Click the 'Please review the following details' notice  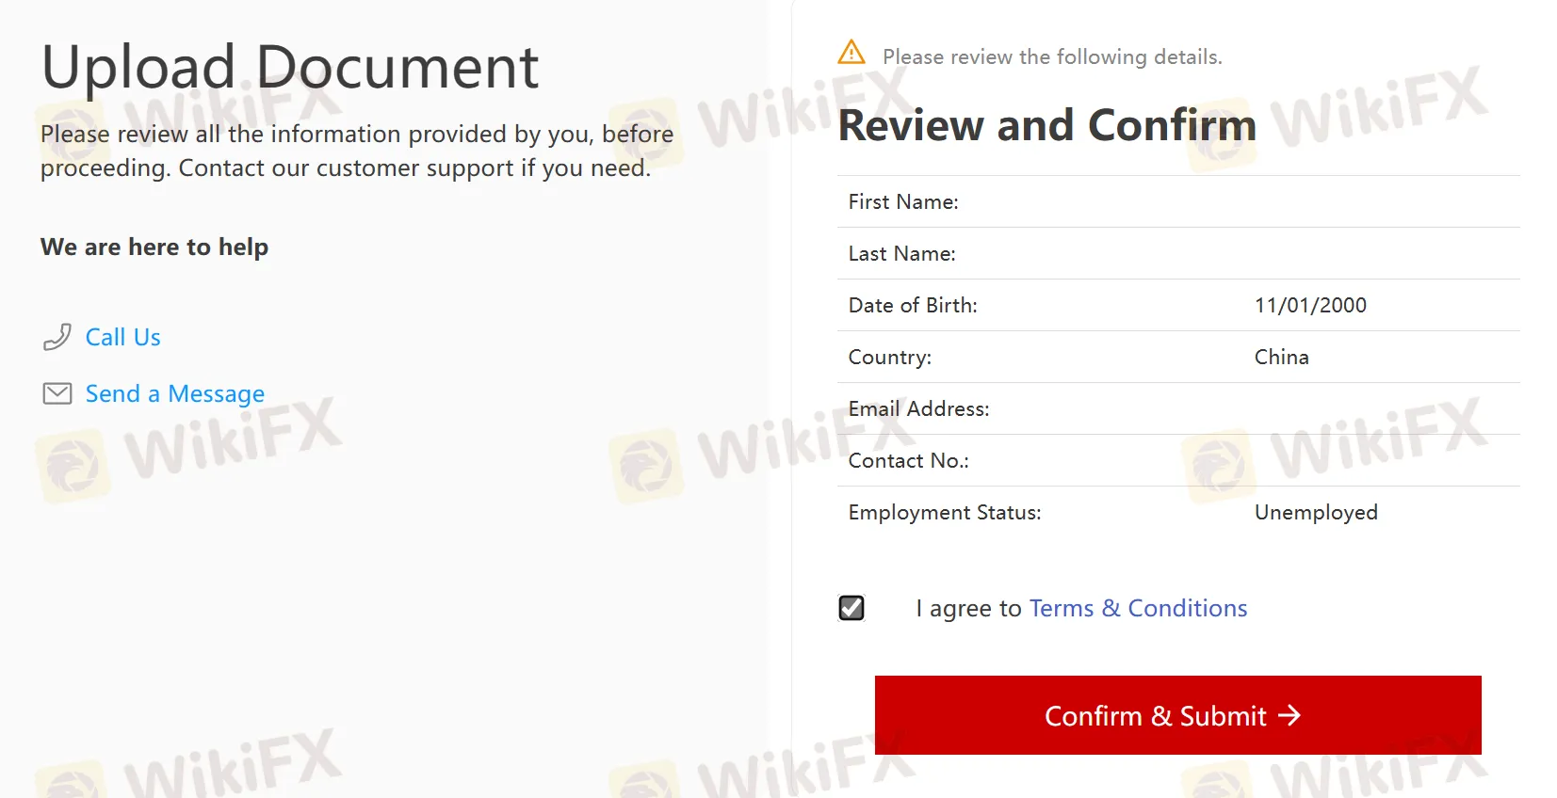pos(1051,56)
